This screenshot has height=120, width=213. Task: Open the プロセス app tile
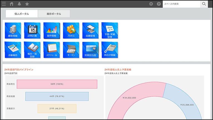click(71, 31)
